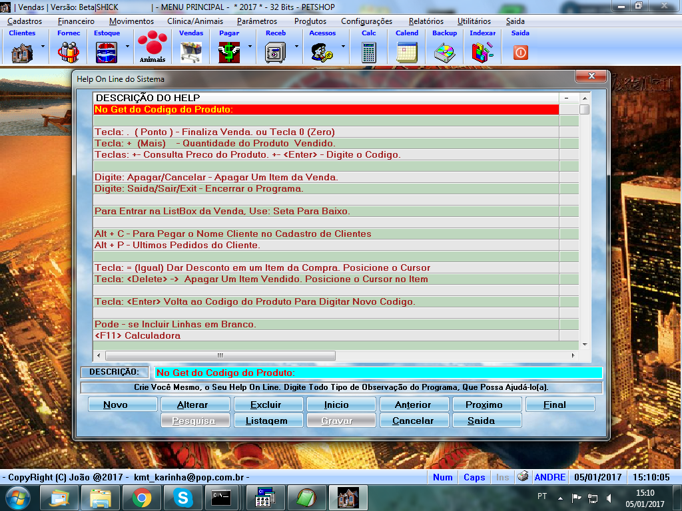Viewport: 682px width, 511px height.
Task: Select red row 'No Get do Codigo do Produto:'
Action: (x=326, y=110)
